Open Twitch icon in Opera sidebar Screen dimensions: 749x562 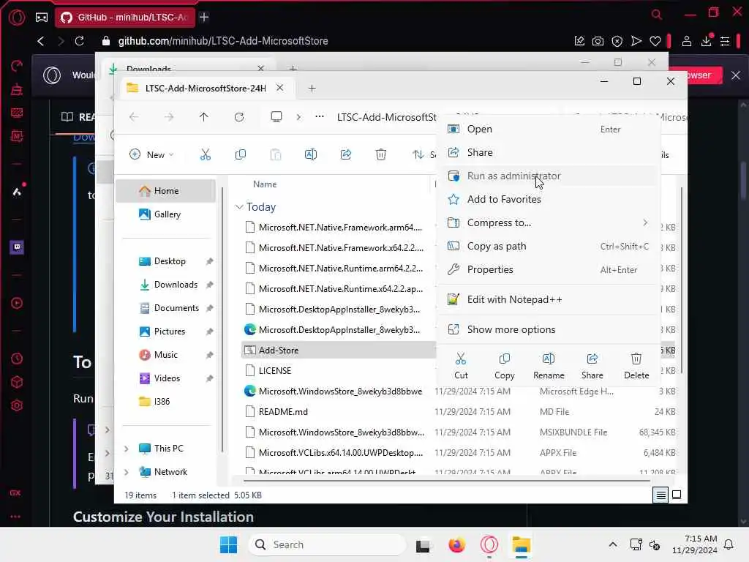point(17,247)
